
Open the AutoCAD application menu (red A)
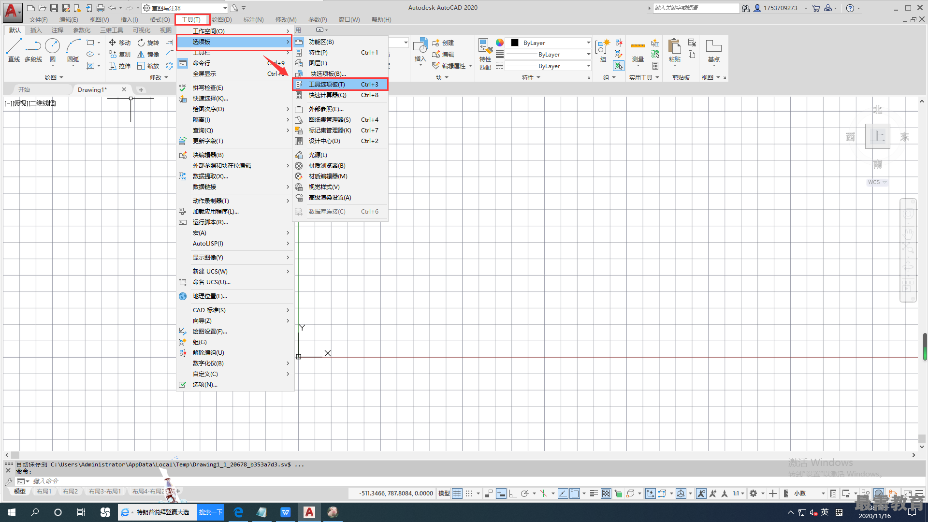tap(12, 12)
